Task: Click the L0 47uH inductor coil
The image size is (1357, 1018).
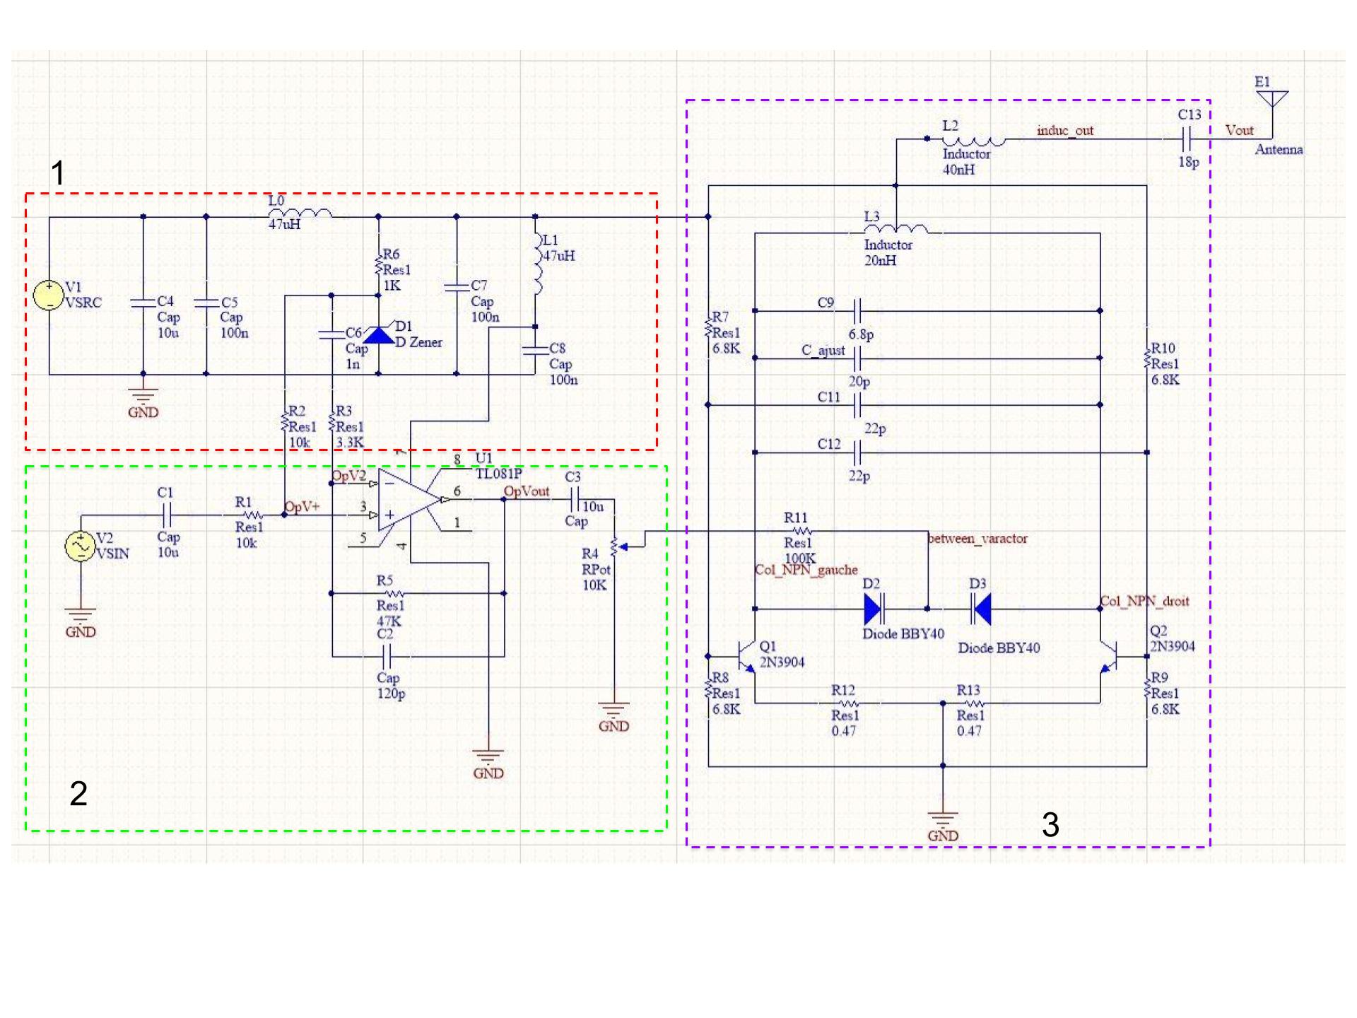Action: pyautogui.click(x=300, y=213)
